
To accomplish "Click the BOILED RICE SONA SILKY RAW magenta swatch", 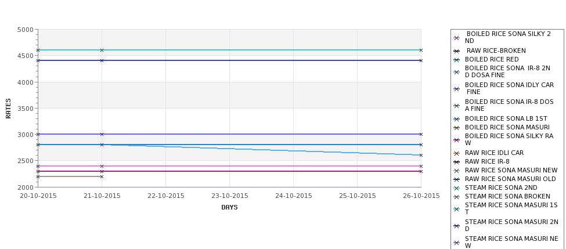I will 457,140.
